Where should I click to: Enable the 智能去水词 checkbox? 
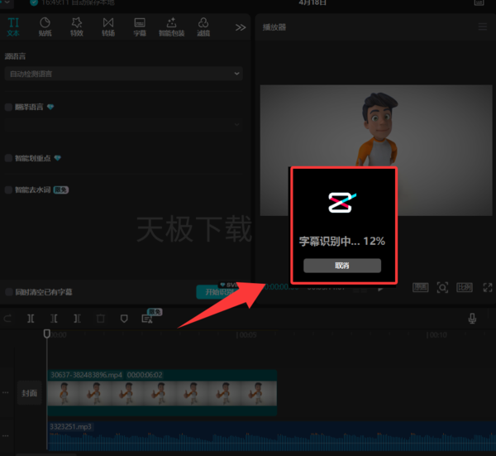point(8,190)
